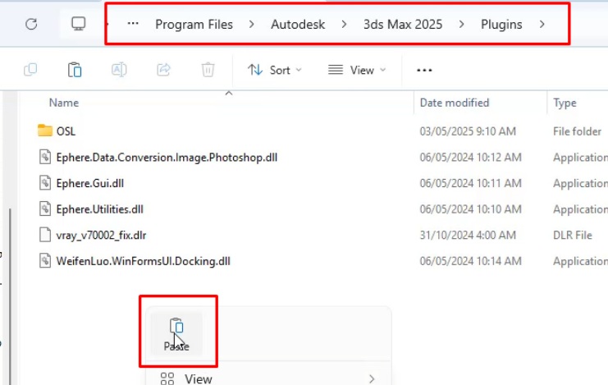Image resolution: width=608 pixels, height=385 pixels.
Task: Click the Cut toolbar icon
Action: click(x=30, y=70)
